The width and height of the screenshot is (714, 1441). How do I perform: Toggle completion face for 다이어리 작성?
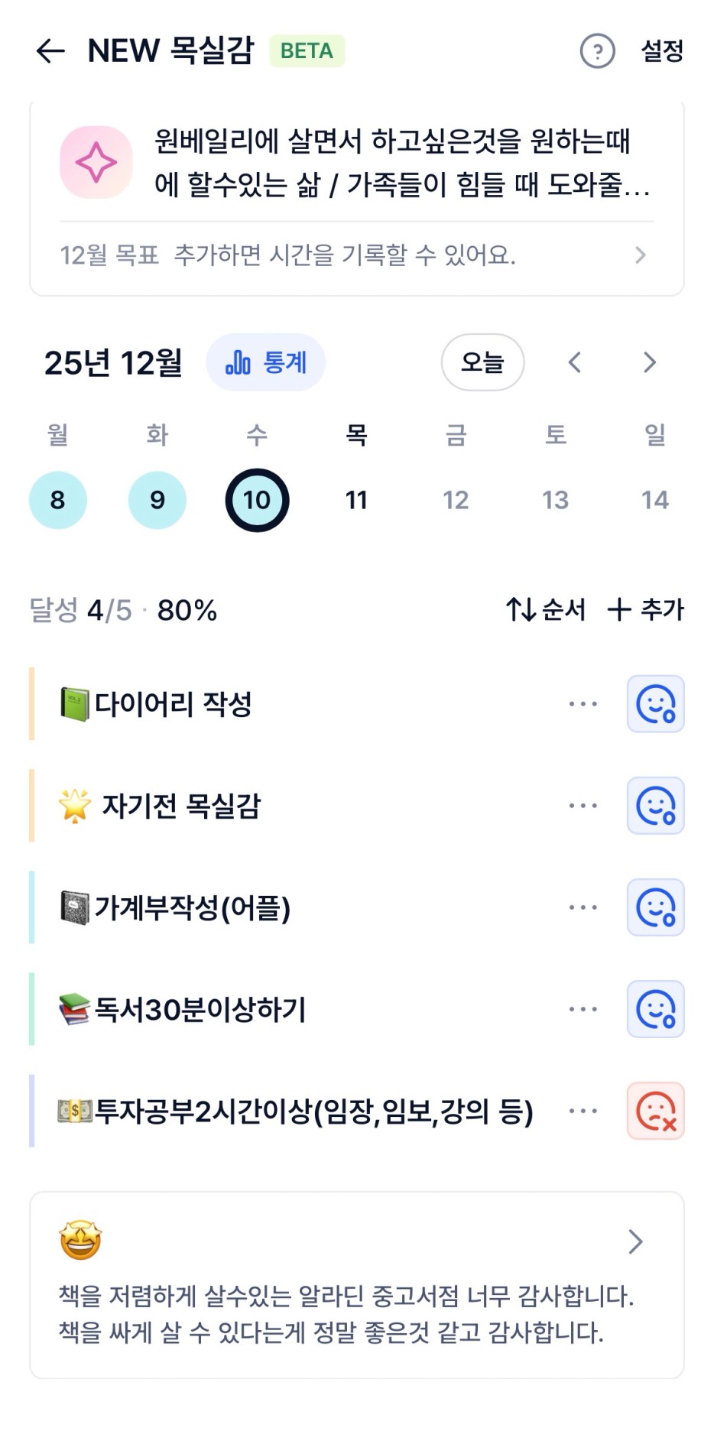point(655,704)
